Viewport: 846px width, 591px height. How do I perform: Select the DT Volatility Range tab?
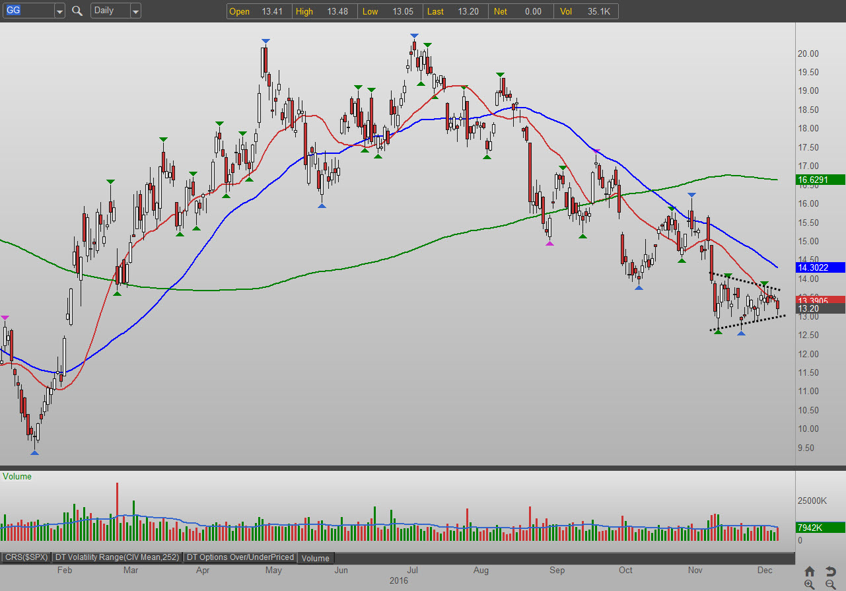(x=117, y=557)
